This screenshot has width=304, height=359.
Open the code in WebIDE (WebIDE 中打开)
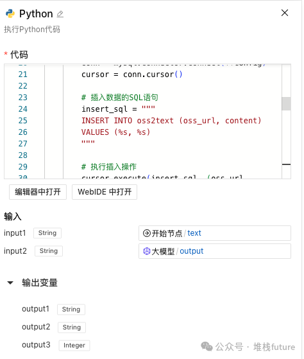pos(105,192)
